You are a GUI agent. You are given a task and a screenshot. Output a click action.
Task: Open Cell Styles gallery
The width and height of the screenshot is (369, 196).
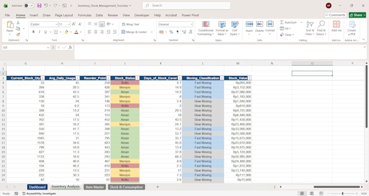pyautogui.click(x=234, y=28)
